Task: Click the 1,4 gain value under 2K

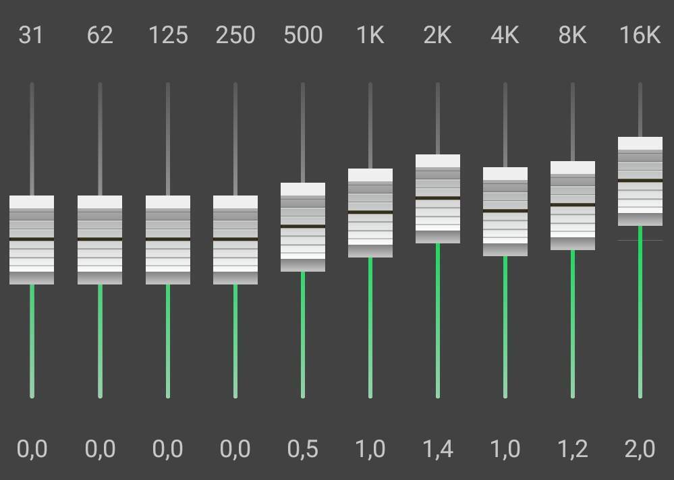Action: coord(438,449)
